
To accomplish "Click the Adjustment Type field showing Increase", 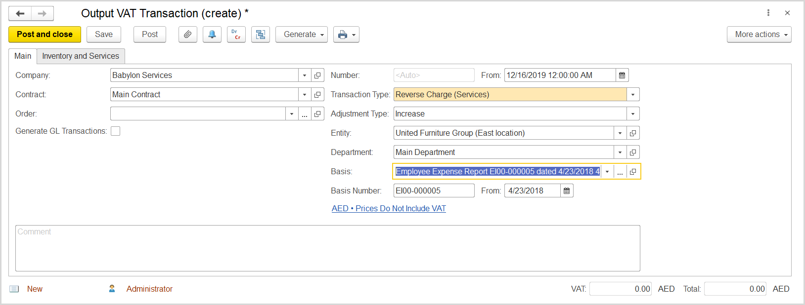I will click(510, 114).
